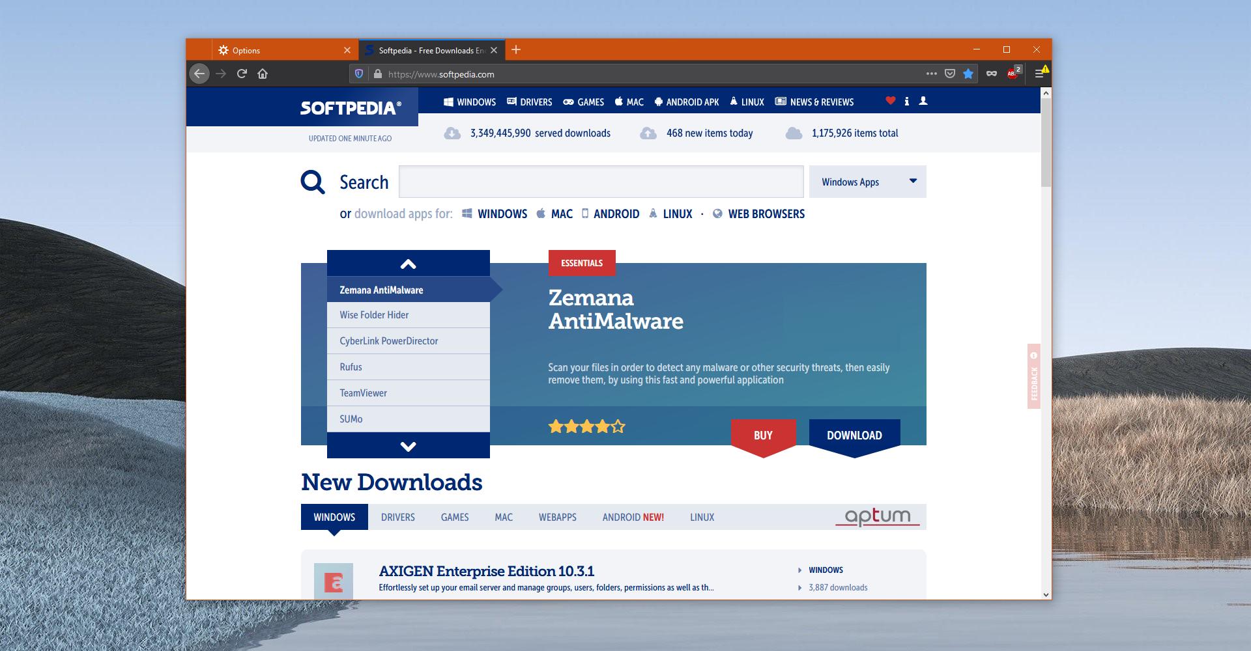The width and height of the screenshot is (1251, 651).
Task: Reload the current page
Action: point(242,74)
